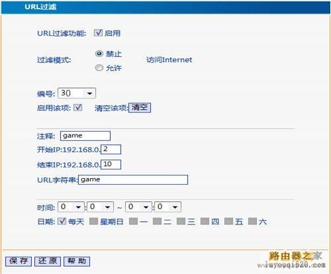This screenshot has height=274, width=331.
Task: Open the 编号 dropdown showing 30
Action: click(77, 93)
